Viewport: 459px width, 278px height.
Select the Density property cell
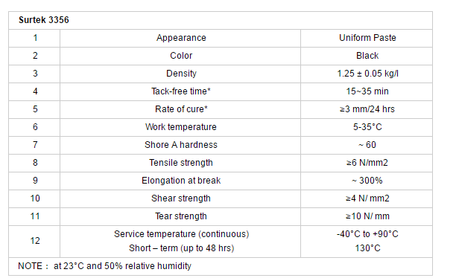pos(181,74)
